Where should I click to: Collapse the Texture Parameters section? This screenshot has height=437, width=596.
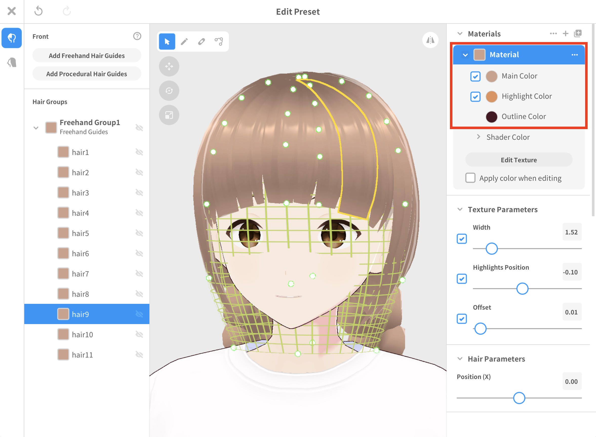tap(460, 209)
